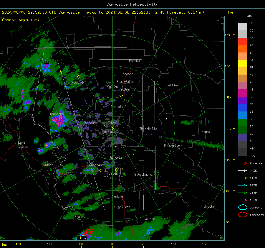Click the Vulcan city label
Viewport: 265px width, 248px height.
[x=150, y=219]
